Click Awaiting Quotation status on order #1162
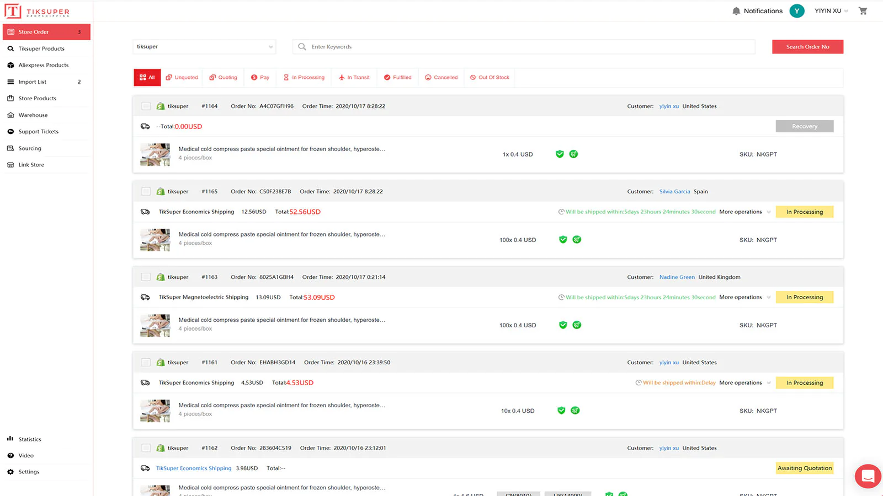883x496 pixels. [x=805, y=468]
